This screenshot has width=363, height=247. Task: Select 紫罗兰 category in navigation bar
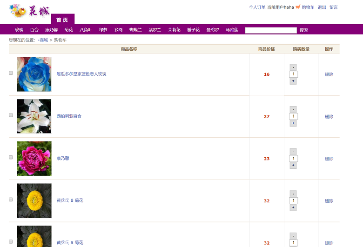tap(155, 30)
